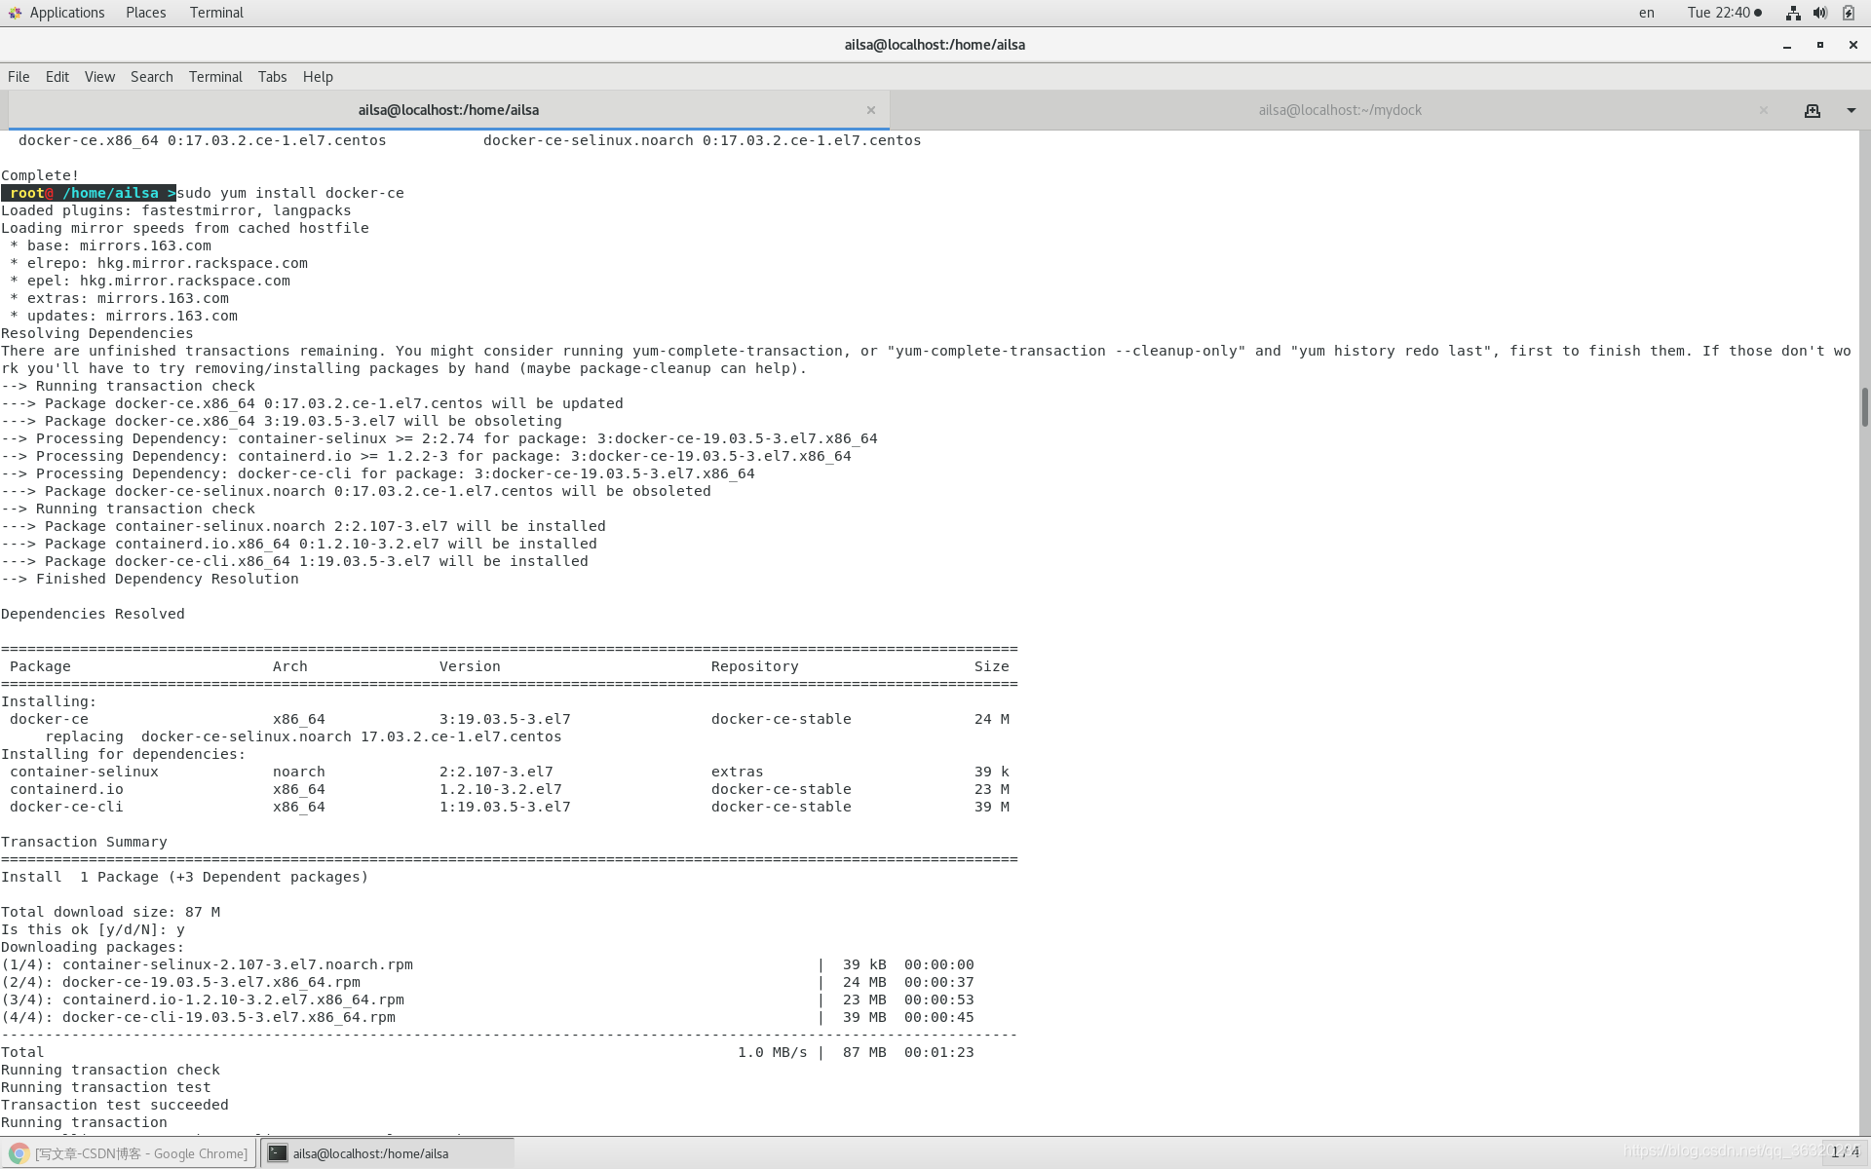The width and height of the screenshot is (1871, 1169).
Task: Close the ailsa@localhost:/home/ailsa tab
Action: pyautogui.click(x=870, y=110)
